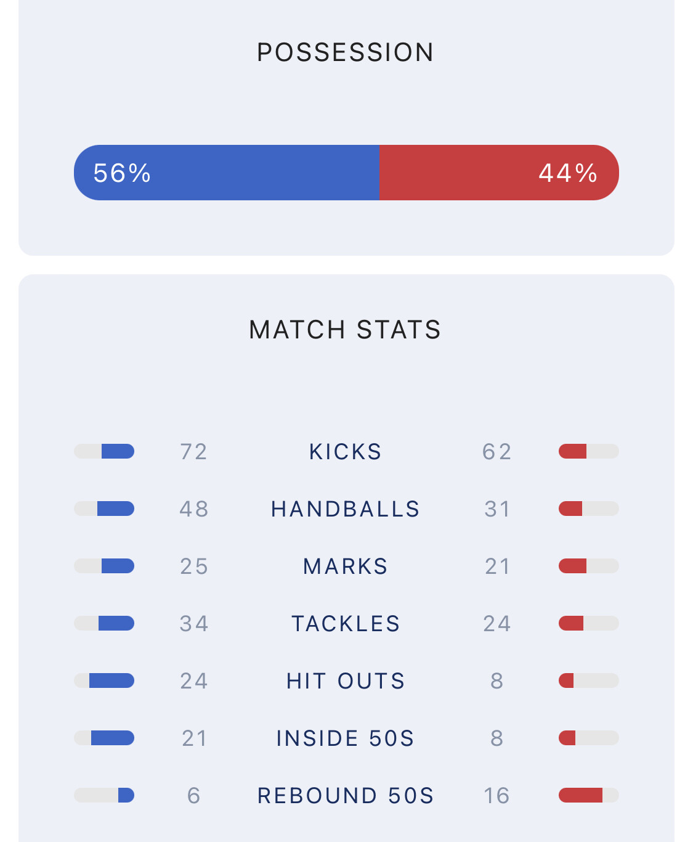The height and width of the screenshot is (842, 693).
Task: Click the KICKS stat label
Action: [346, 452]
